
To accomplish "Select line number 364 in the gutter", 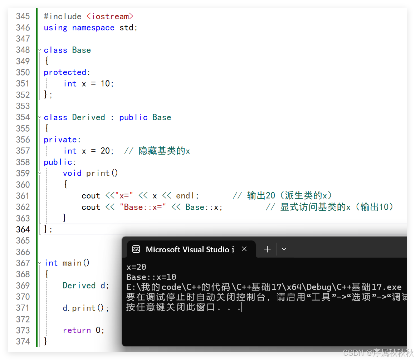I will (x=23, y=229).
